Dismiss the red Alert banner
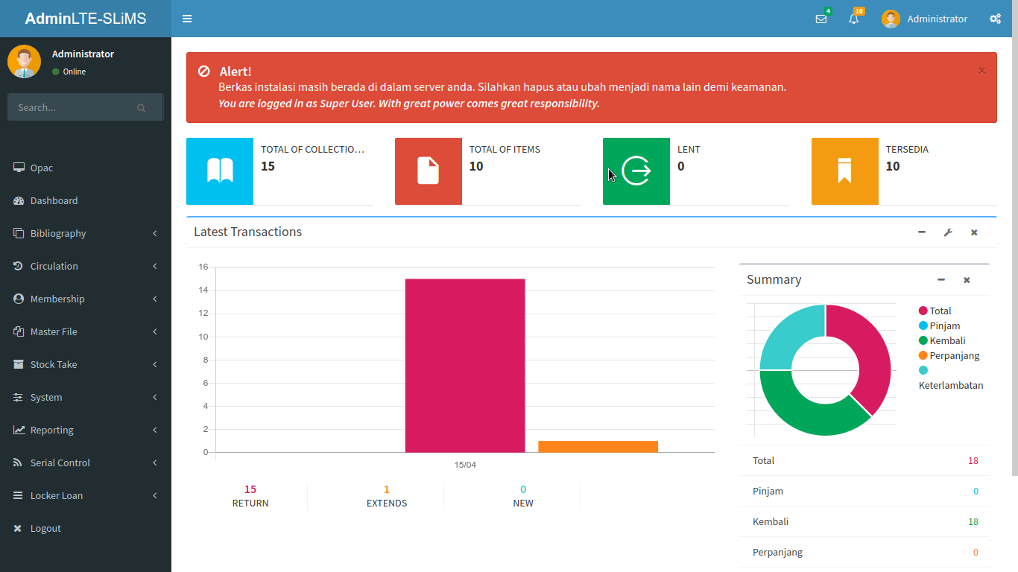 click(x=981, y=71)
